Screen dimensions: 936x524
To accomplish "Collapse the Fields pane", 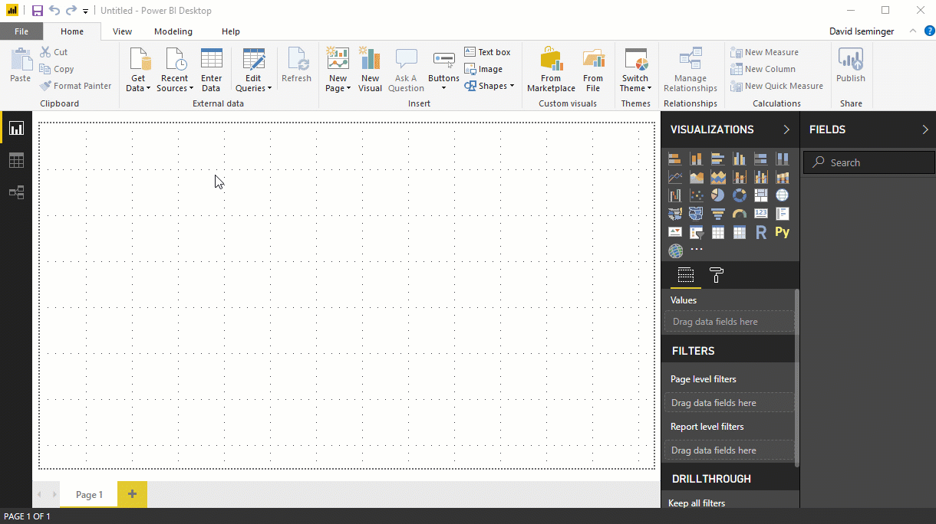I will pyautogui.click(x=924, y=129).
